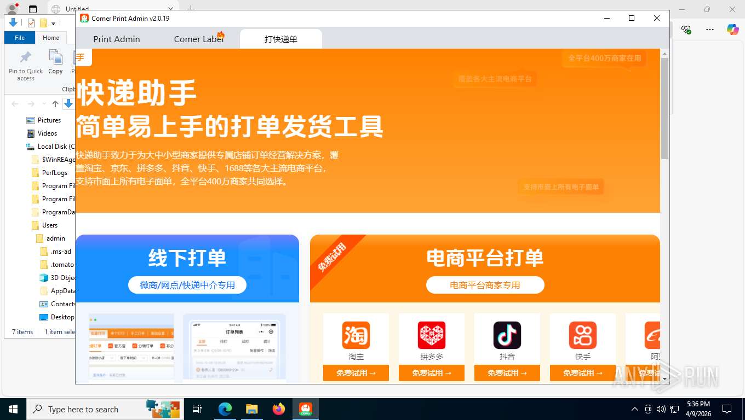Open the File tab in Explorer
745x420 pixels.
[x=20, y=38]
